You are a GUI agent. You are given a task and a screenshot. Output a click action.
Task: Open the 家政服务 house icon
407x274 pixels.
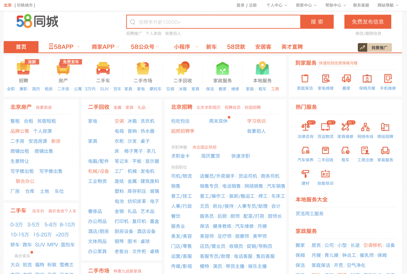pos(223,68)
